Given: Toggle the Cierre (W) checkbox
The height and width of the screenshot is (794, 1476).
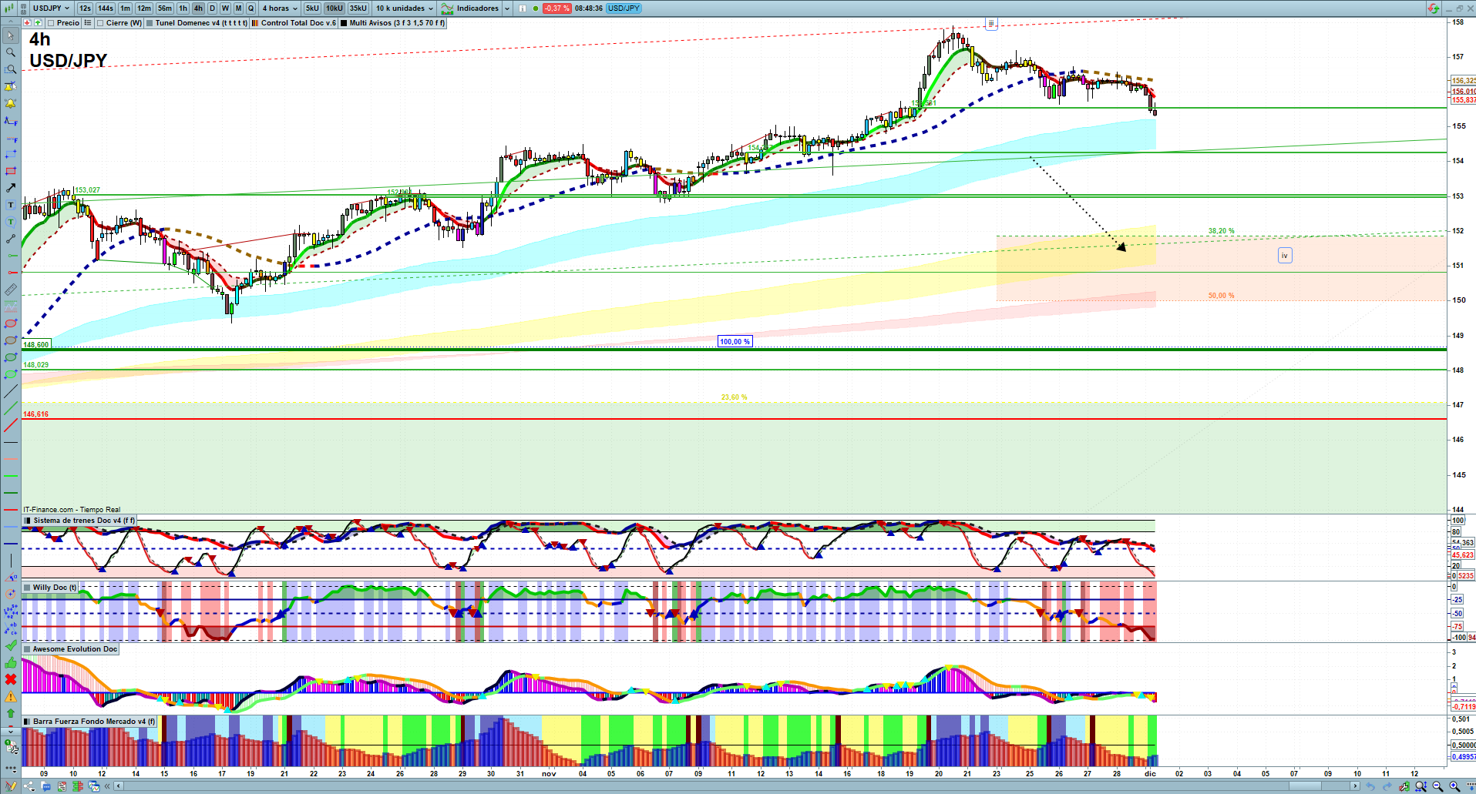Looking at the screenshot, I should (100, 23).
